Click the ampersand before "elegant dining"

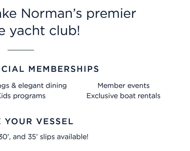(x=14, y=86)
